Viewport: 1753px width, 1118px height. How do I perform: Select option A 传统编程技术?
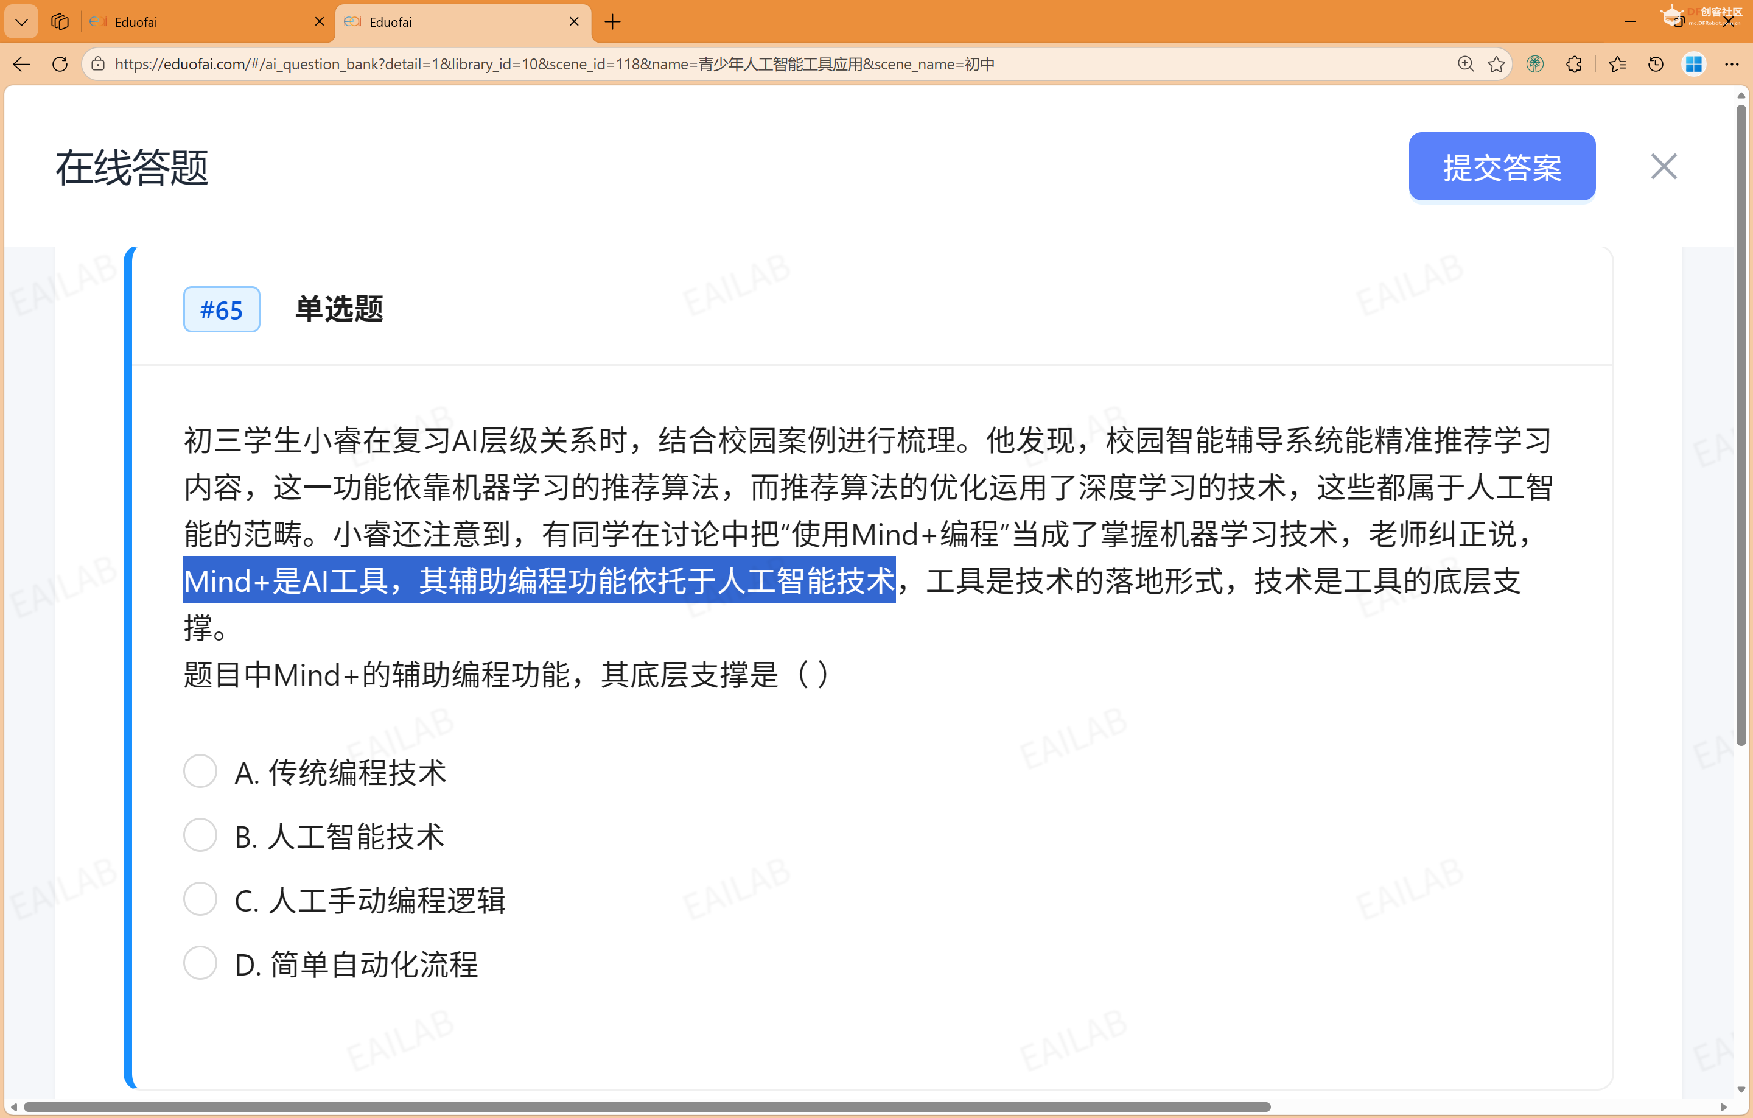[x=200, y=770]
